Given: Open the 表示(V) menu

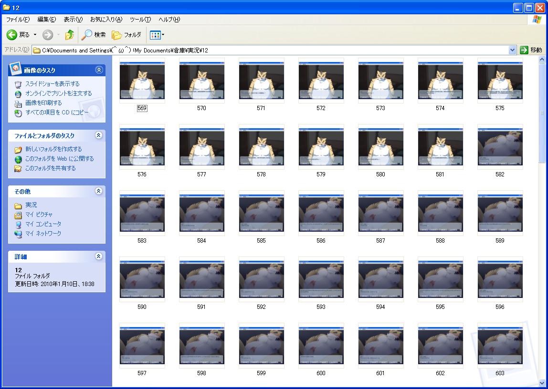Looking at the screenshot, I should (x=73, y=20).
